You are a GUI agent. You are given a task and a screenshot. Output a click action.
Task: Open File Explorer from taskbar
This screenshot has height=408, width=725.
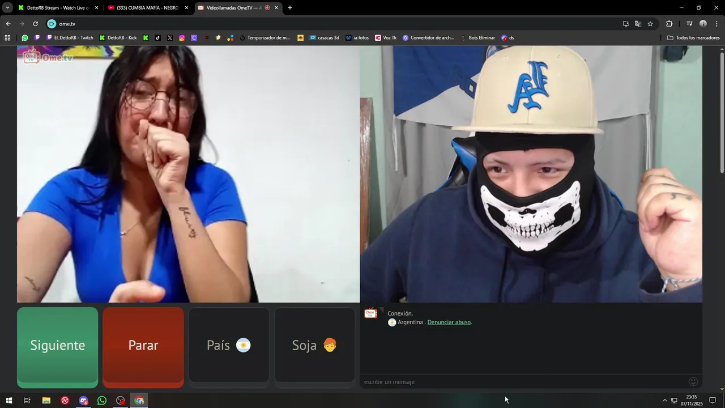click(46, 401)
